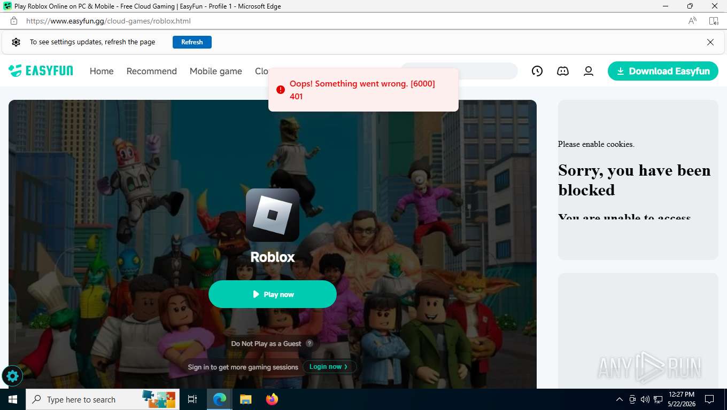Click 'Sorry, you have been blocked' heading
The height and width of the screenshot is (410, 727).
(x=635, y=180)
